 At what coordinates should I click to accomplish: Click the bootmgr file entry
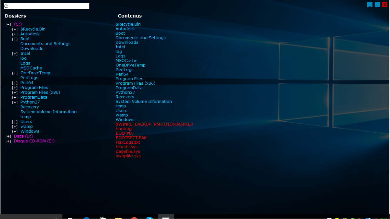(x=124, y=129)
